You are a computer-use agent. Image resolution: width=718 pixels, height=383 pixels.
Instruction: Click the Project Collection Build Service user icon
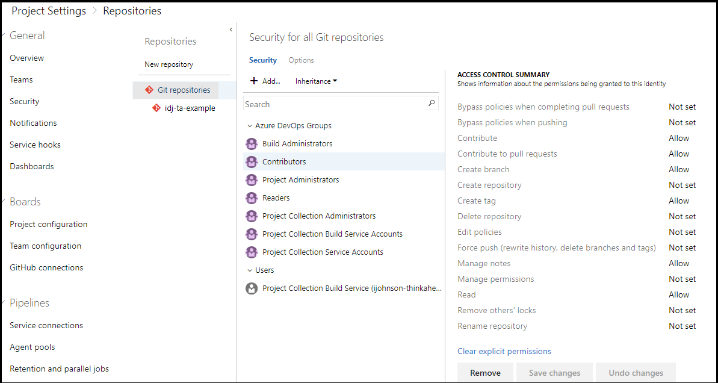click(x=252, y=288)
